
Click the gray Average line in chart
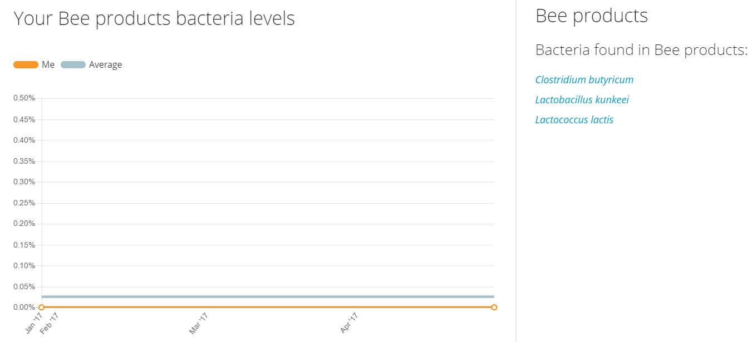267,297
